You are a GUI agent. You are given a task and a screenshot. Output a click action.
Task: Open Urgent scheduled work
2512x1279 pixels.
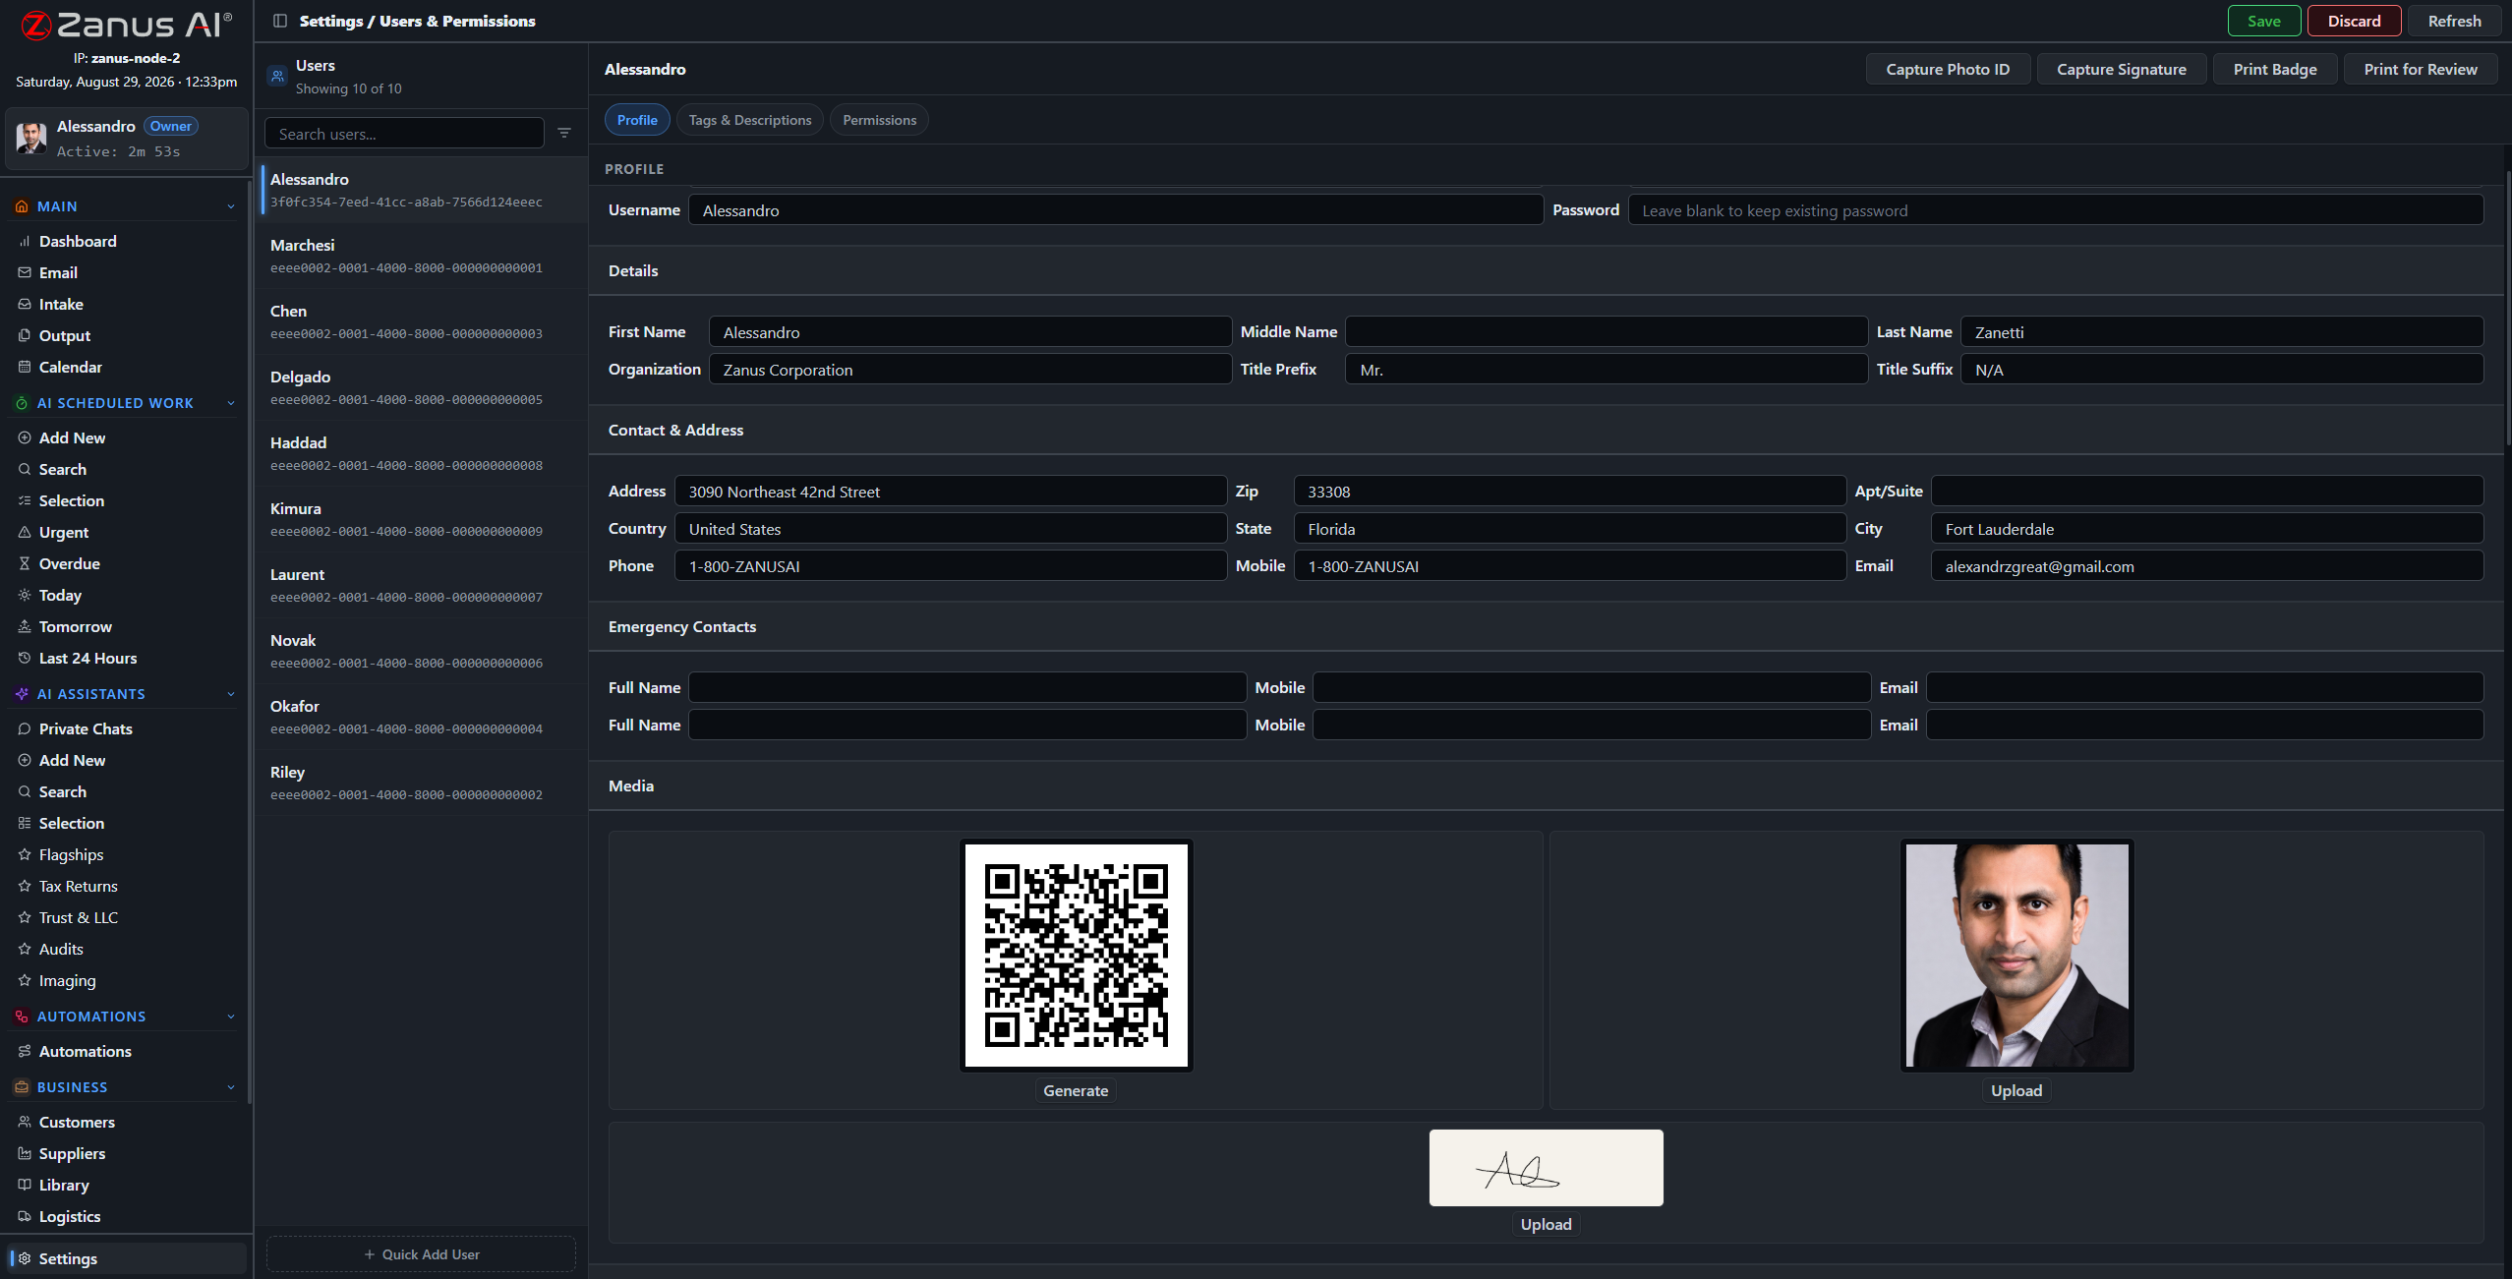pyautogui.click(x=64, y=532)
